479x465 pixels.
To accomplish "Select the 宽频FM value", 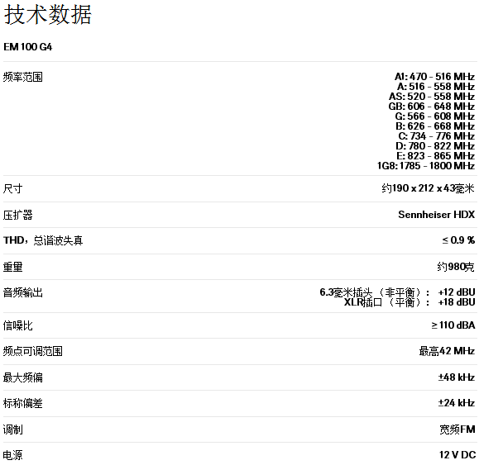I will [457, 429].
